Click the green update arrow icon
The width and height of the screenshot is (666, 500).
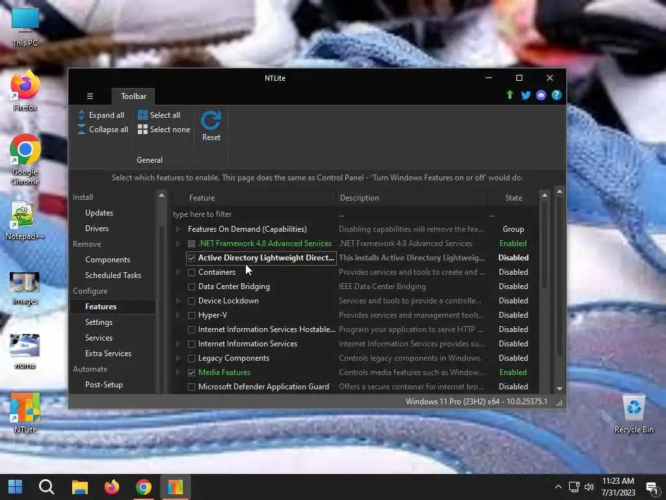click(510, 95)
